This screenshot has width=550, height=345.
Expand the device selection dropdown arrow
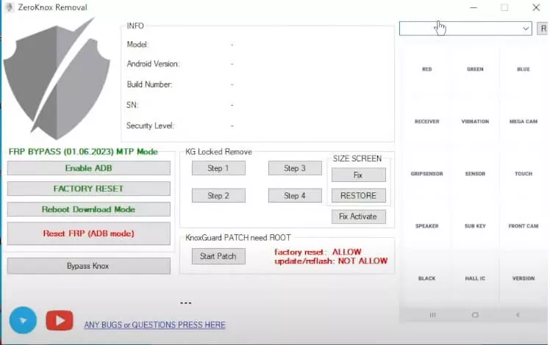[x=526, y=29]
